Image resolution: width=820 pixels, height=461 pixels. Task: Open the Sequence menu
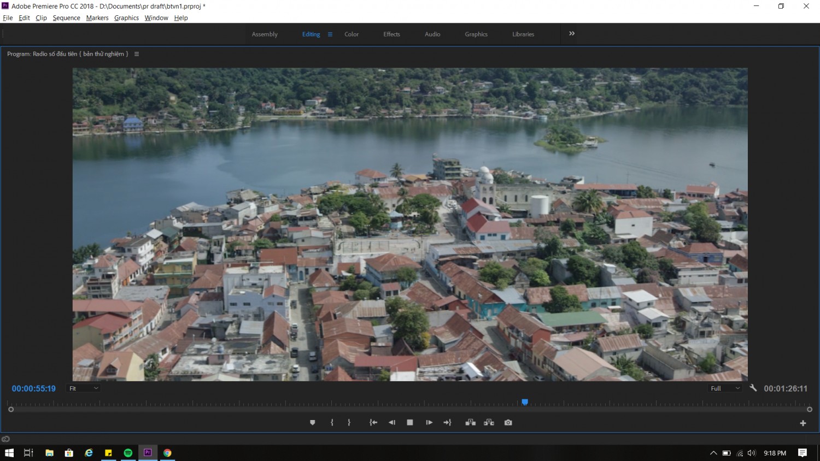click(66, 18)
